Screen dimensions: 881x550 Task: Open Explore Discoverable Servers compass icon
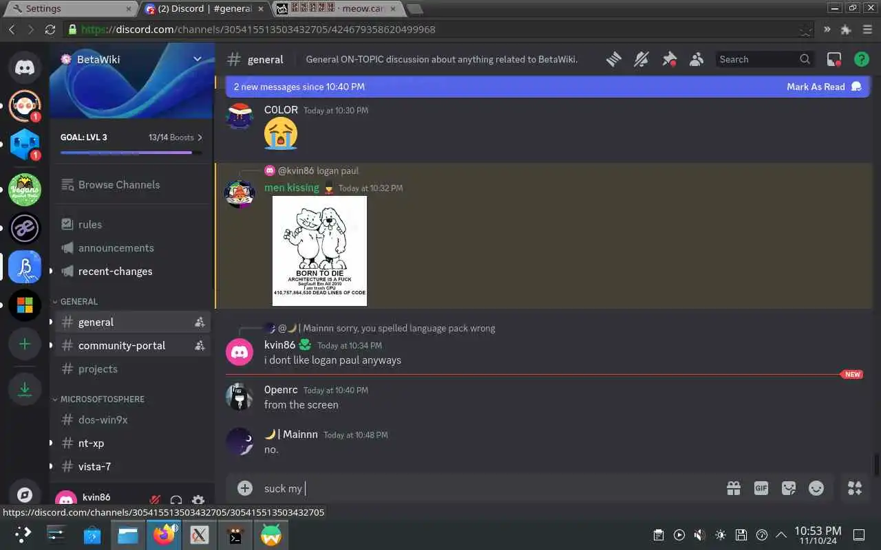coord(25,494)
